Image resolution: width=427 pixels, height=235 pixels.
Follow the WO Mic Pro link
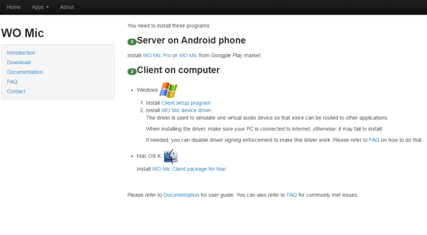(x=157, y=55)
